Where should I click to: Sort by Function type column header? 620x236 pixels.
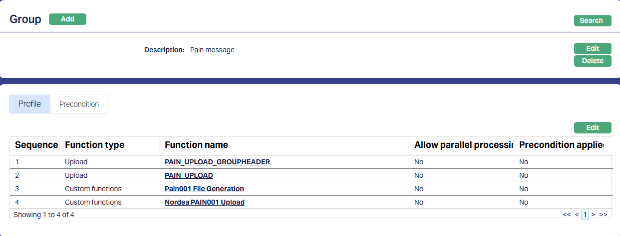[x=94, y=145]
